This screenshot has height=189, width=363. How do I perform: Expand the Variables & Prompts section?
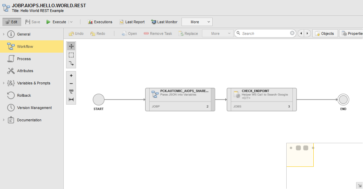click(x=4, y=83)
